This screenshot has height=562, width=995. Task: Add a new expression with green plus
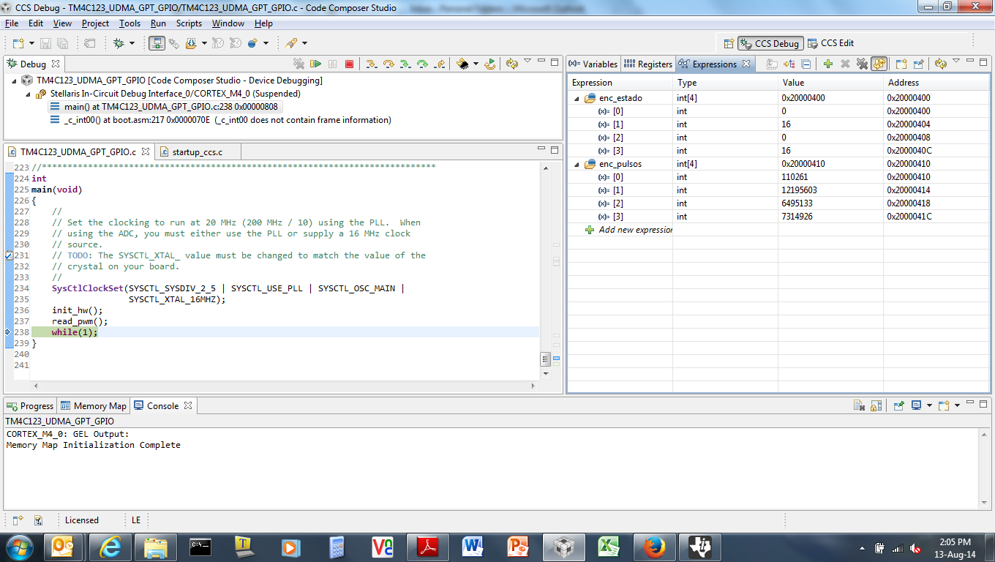(x=828, y=64)
